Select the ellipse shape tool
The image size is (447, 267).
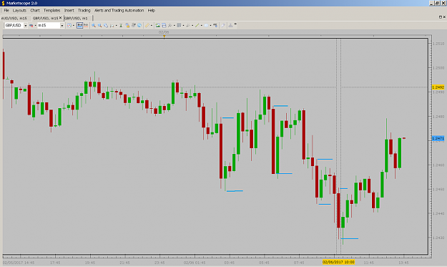[206, 25]
